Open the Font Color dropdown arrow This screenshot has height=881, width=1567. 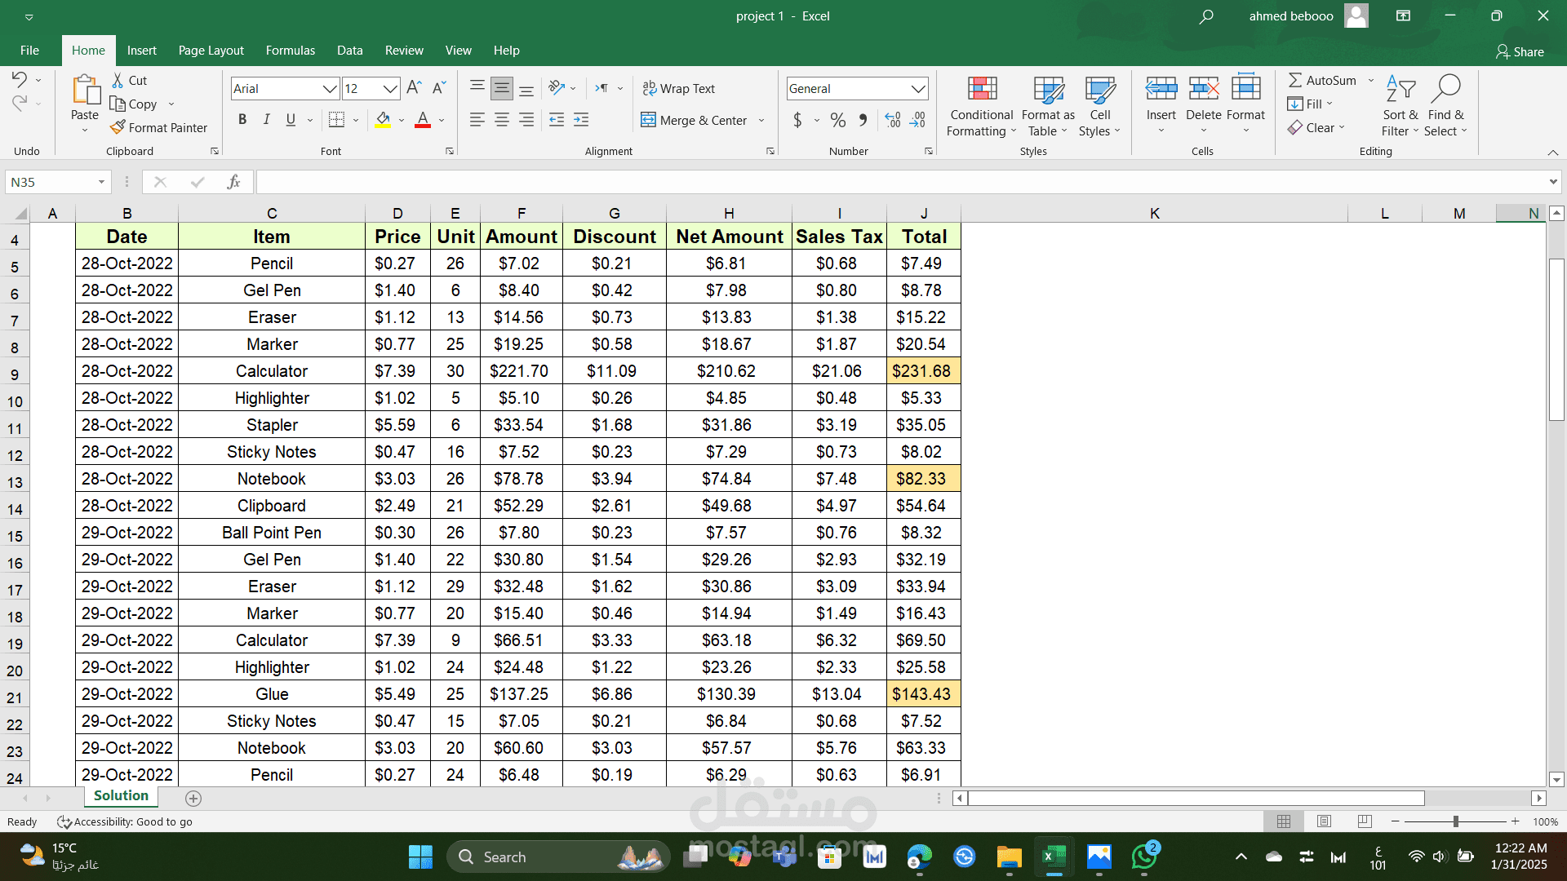[442, 121]
